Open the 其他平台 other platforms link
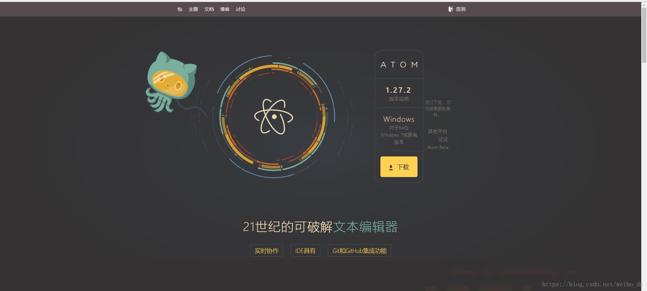The image size is (647, 291). coord(438,131)
